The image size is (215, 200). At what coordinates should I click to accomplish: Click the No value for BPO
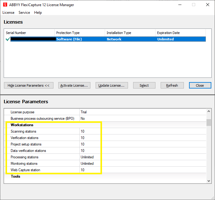pos(83,119)
